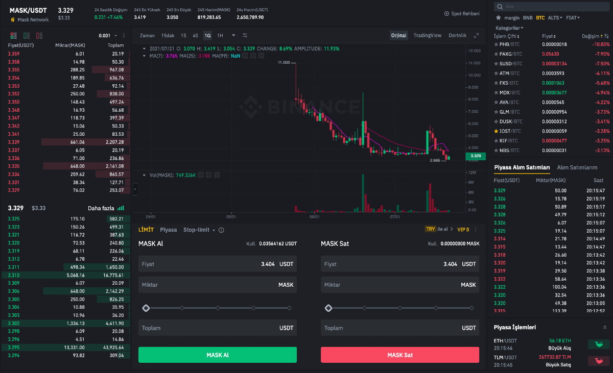Show only buy orders in the order book
The height and width of the screenshot is (373, 613).
point(26,36)
